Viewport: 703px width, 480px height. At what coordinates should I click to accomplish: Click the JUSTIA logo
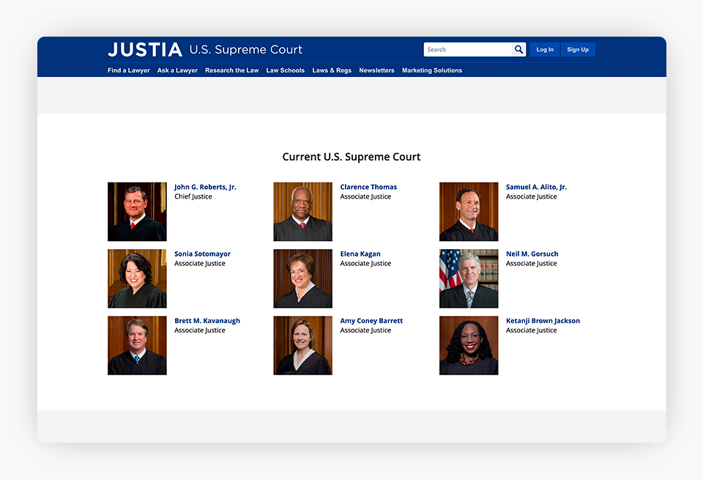tap(145, 49)
